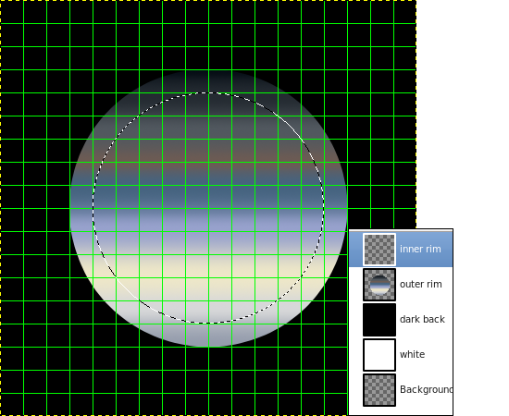Screen dimensions: 509x416
Task: Click the dark top of sphere above selection
Action: tap(208, 81)
